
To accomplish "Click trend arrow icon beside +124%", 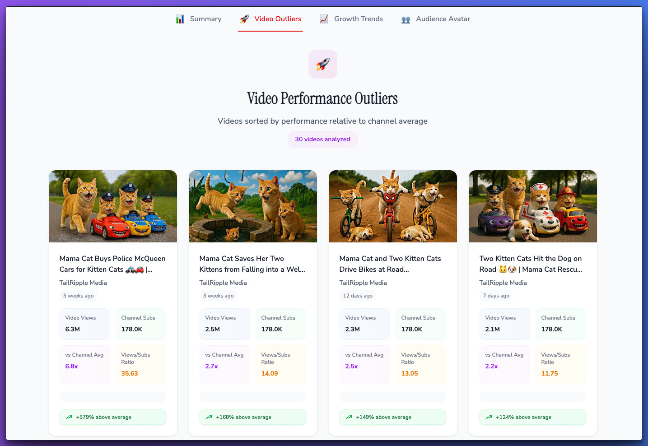I will click(489, 417).
